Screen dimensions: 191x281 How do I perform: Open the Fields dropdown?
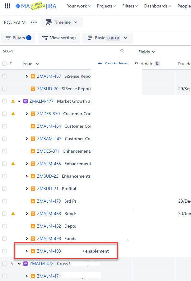[x=147, y=52]
